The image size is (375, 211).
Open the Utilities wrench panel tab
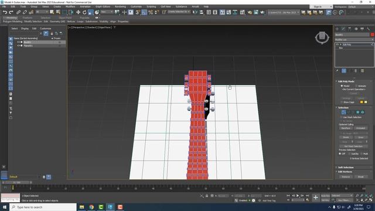369,29
